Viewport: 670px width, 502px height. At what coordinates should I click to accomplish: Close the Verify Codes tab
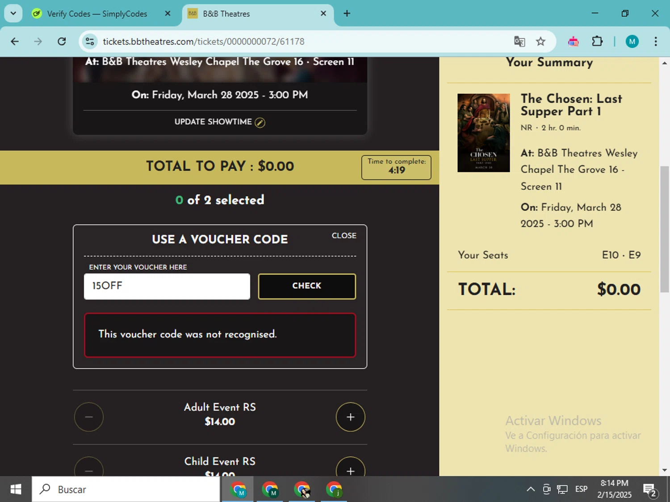click(x=167, y=13)
